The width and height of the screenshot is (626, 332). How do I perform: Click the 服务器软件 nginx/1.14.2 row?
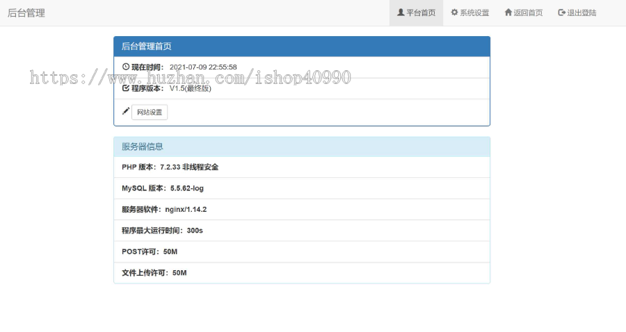[x=302, y=209]
